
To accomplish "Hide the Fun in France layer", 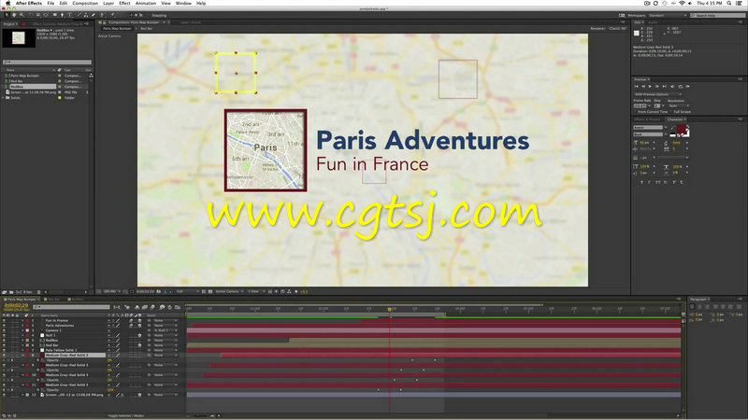I will pyautogui.click(x=4, y=320).
